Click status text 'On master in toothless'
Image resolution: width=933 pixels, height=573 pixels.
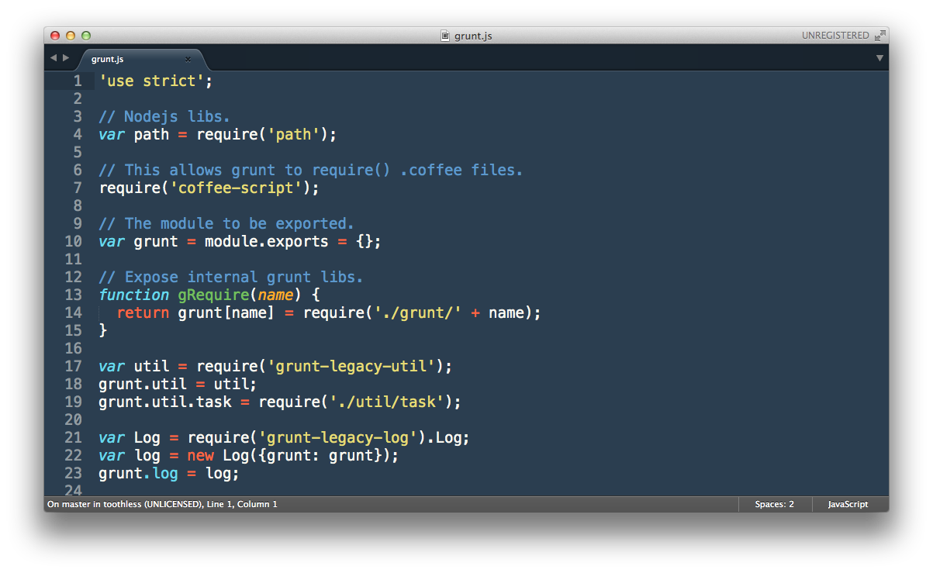click(95, 504)
